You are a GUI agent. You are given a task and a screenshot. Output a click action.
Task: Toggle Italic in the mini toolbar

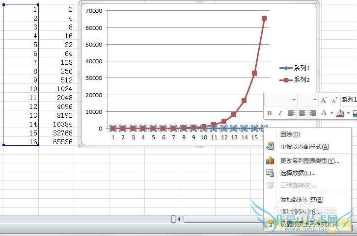[x=280, y=113]
